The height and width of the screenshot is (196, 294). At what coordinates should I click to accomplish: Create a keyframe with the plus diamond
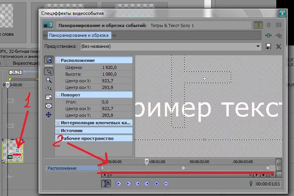(x=156, y=184)
